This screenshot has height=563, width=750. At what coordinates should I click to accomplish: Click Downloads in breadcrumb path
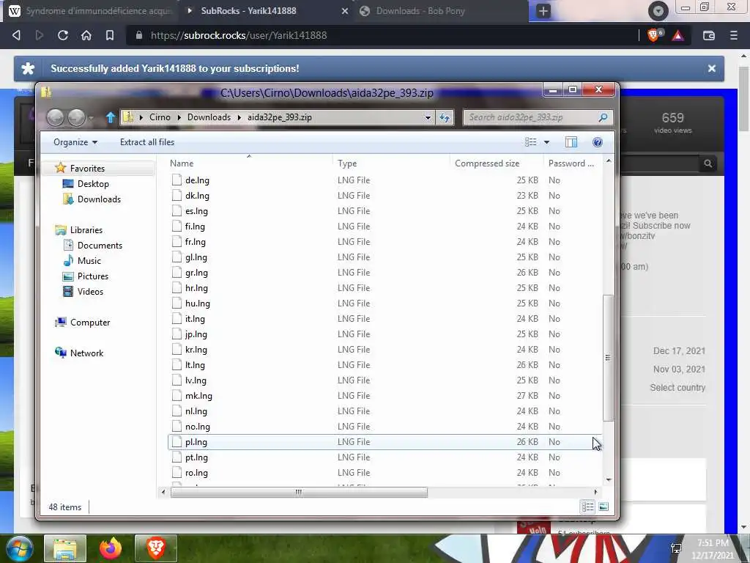tap(209, 117)
